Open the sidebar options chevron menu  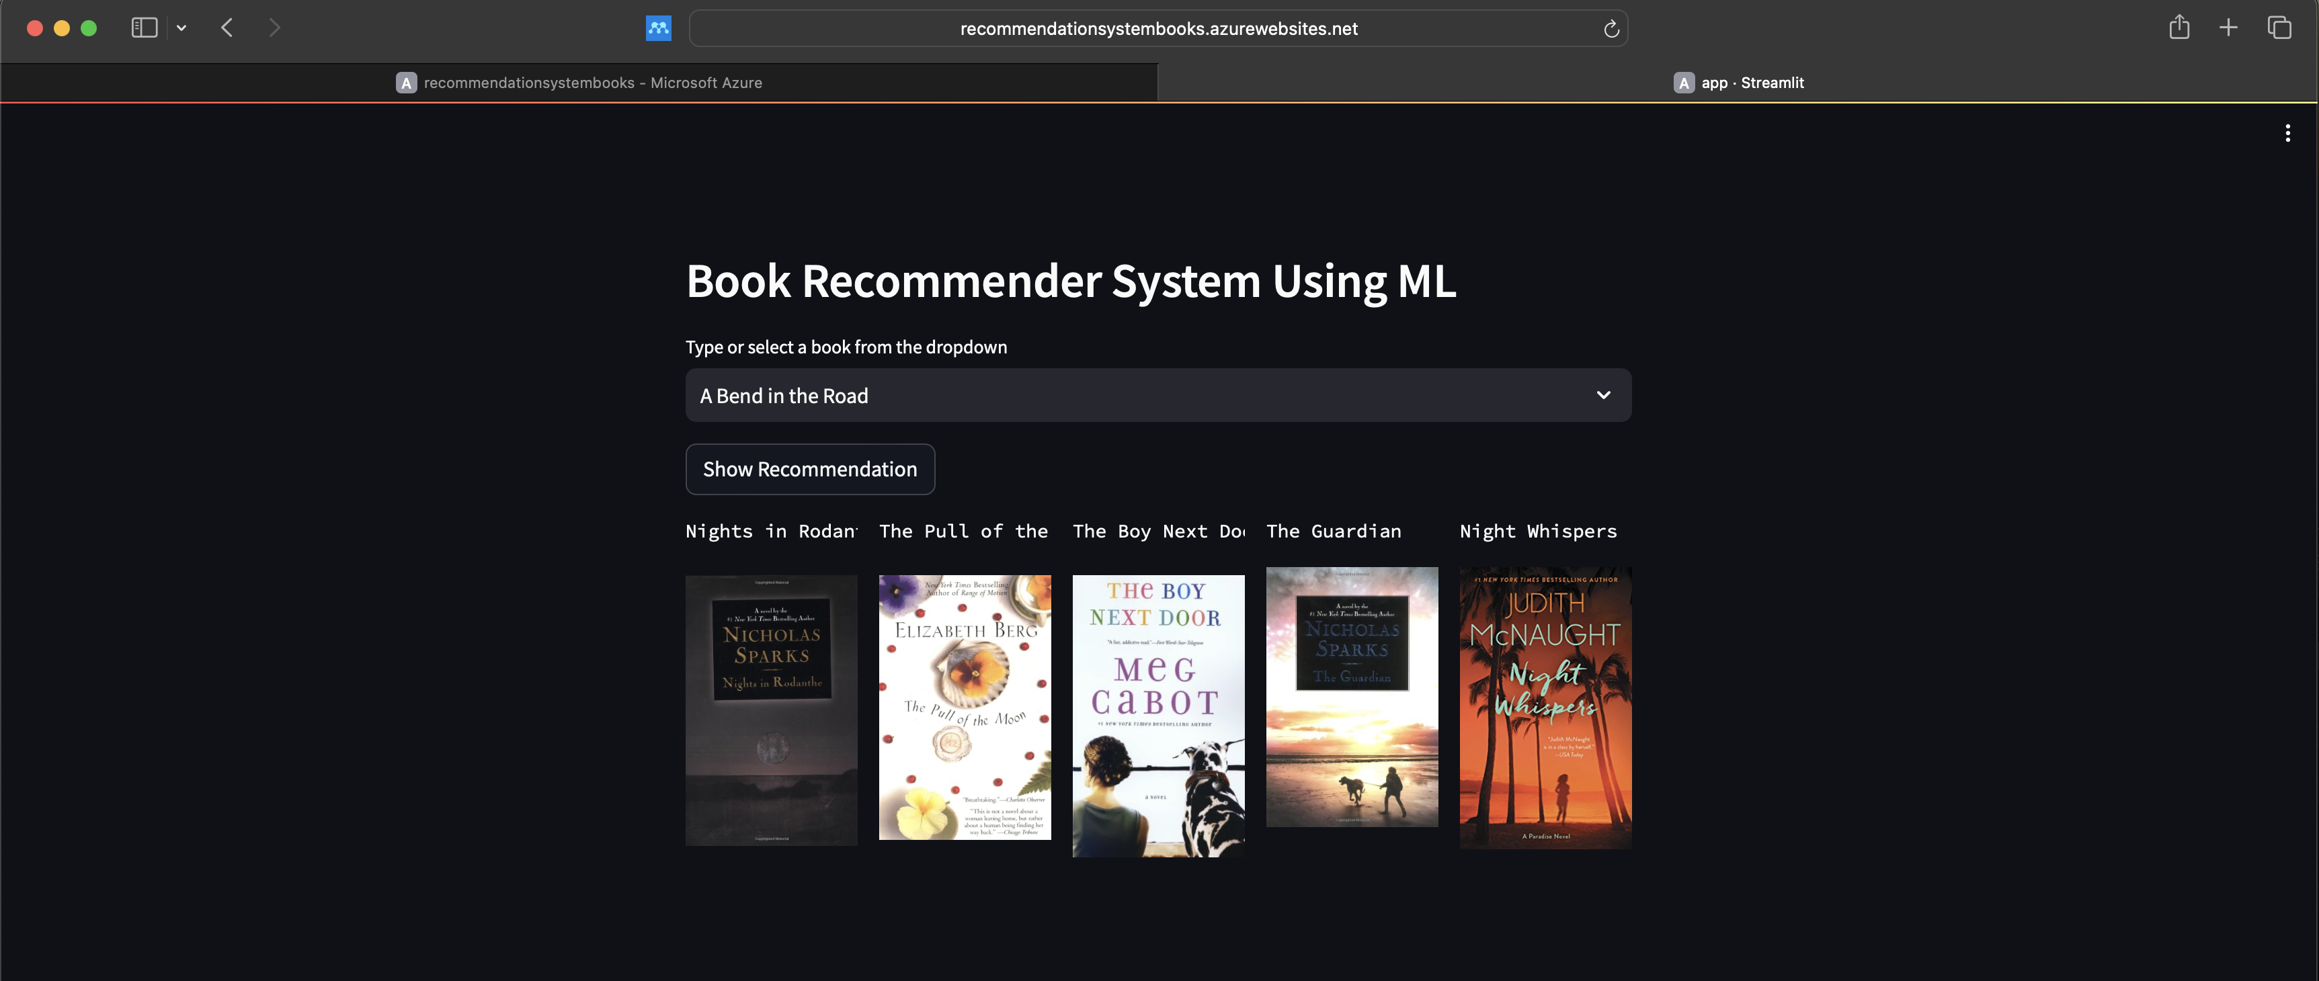[182, 28]
